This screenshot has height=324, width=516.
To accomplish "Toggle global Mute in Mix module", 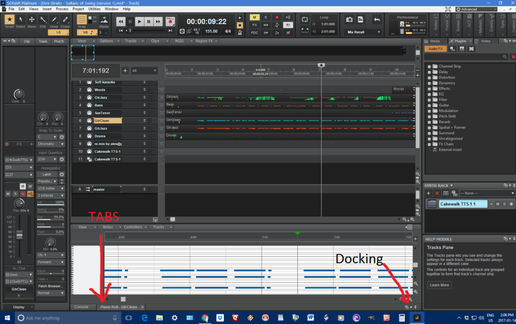I will (255, 18).
